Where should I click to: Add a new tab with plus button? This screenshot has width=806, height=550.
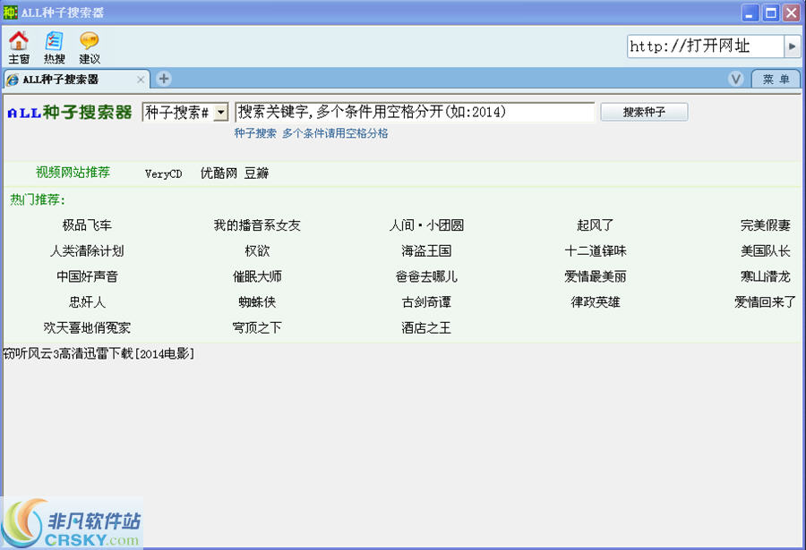(164, 79)
